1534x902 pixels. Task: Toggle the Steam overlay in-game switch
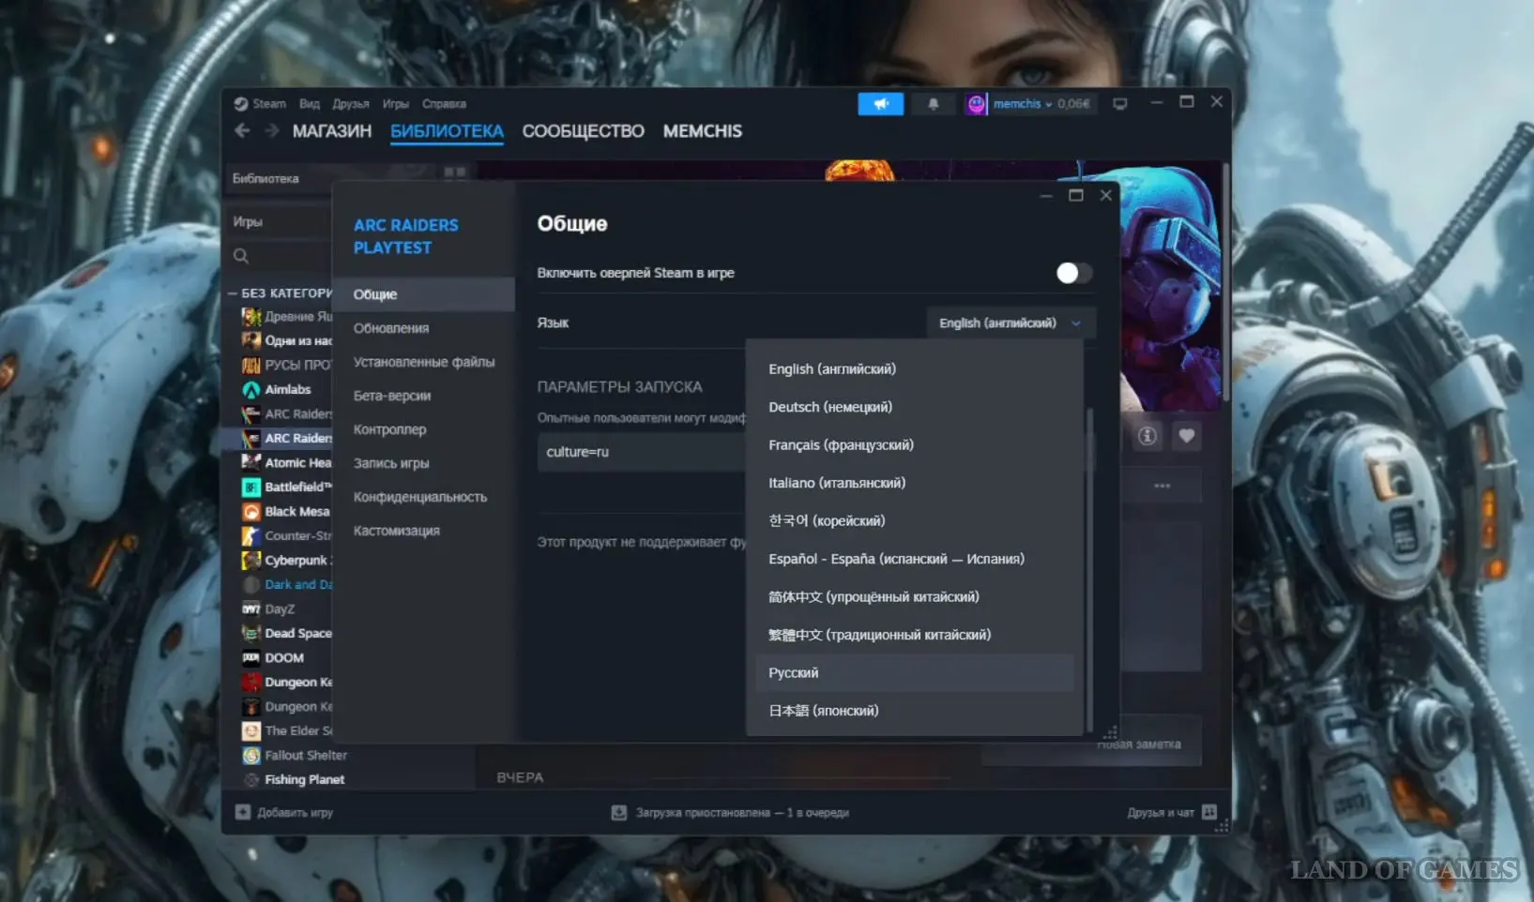coord(1073,273)
